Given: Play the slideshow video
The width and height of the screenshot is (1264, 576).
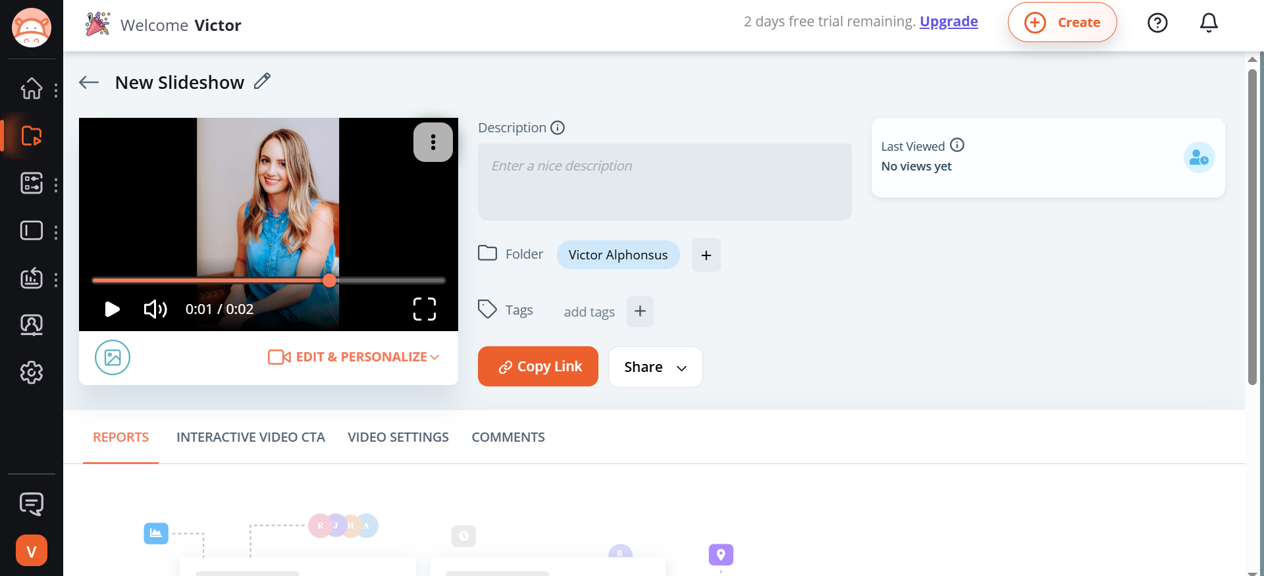Looking at the screenshot, I should tap(113, 309).
